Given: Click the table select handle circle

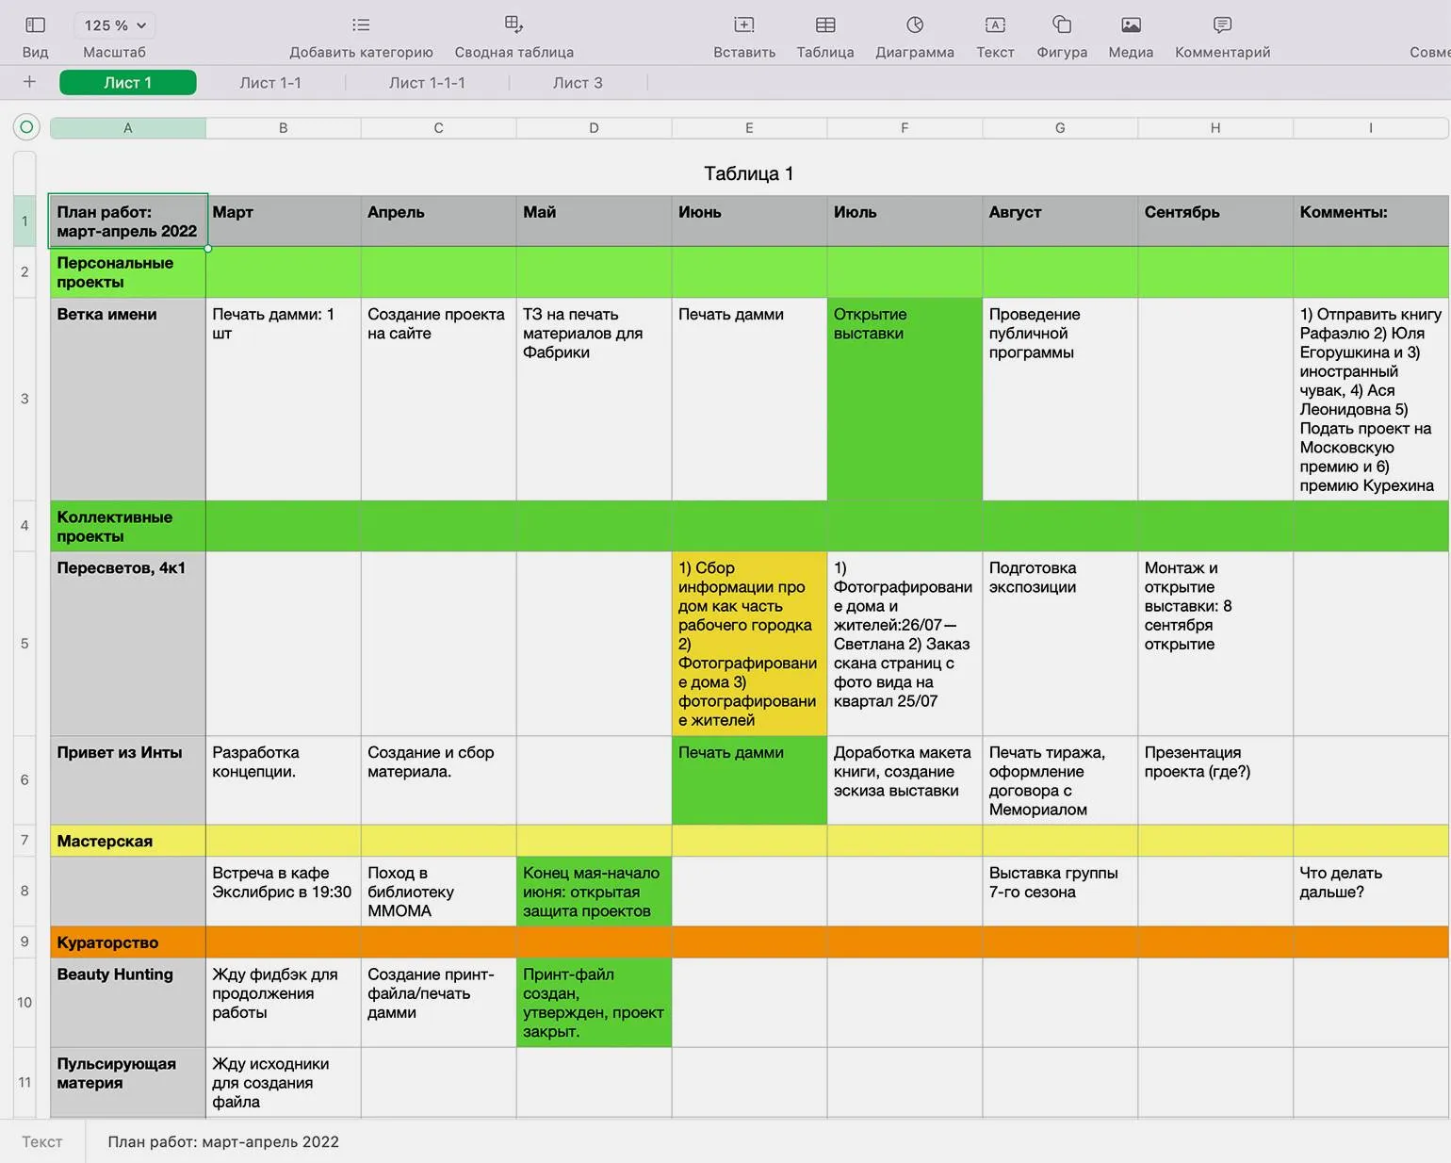Looking at the screenshot, I should pos(26,127).
